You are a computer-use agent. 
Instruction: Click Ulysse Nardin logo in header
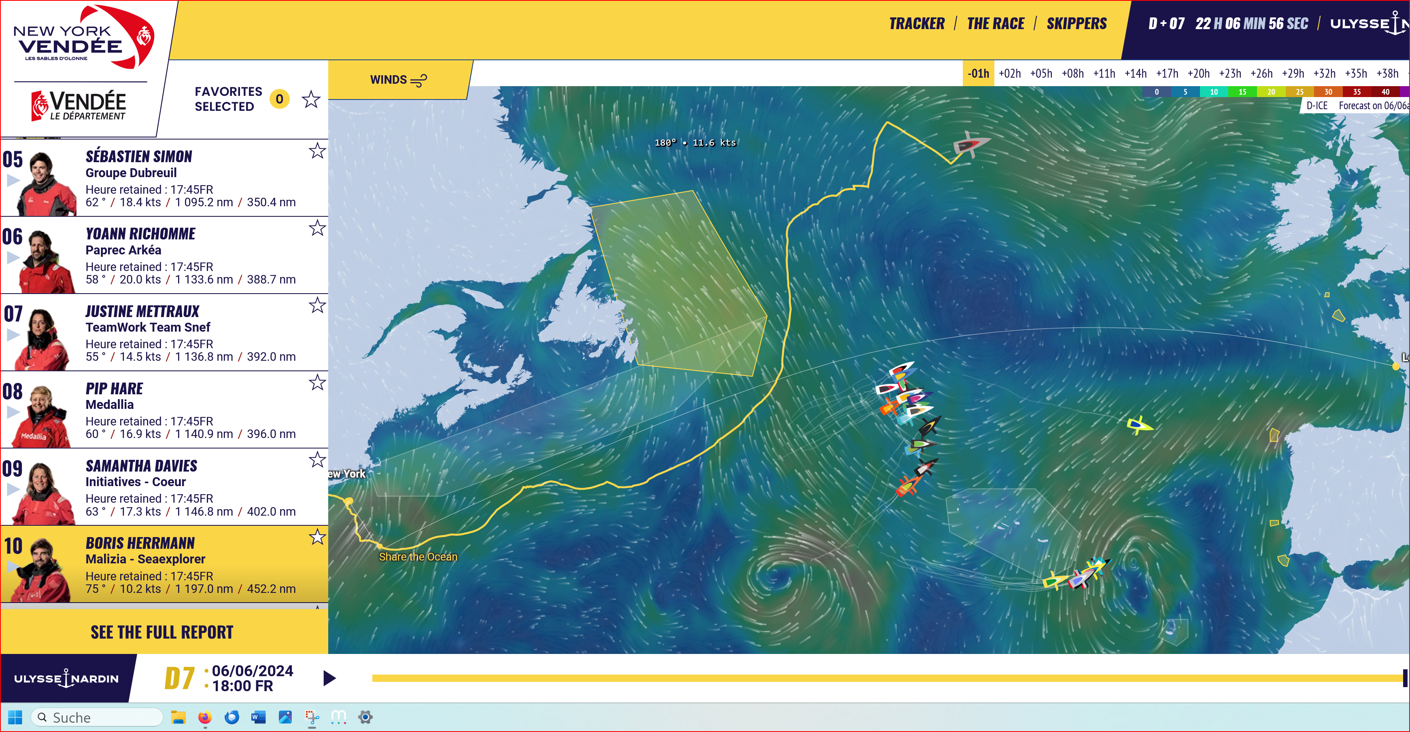(x=1370, y=23)
